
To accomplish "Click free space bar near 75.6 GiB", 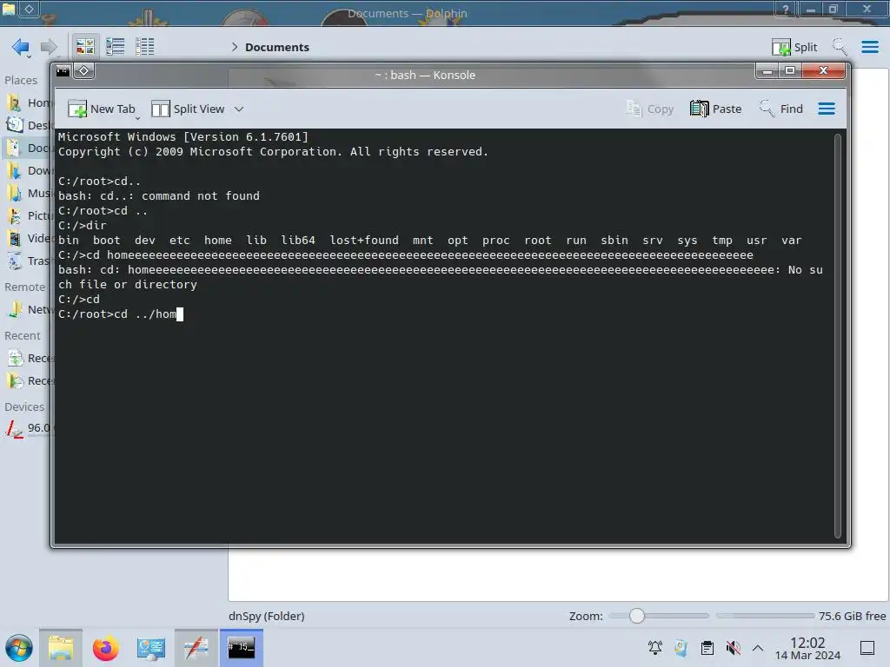I will click(765, 616).
